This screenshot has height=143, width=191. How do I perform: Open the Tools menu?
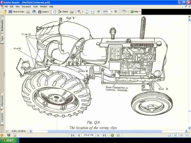point(35,7)
